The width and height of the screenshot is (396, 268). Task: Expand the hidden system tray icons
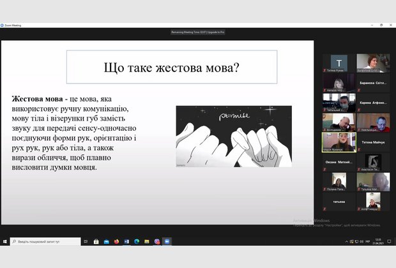[x=346, y=242]
